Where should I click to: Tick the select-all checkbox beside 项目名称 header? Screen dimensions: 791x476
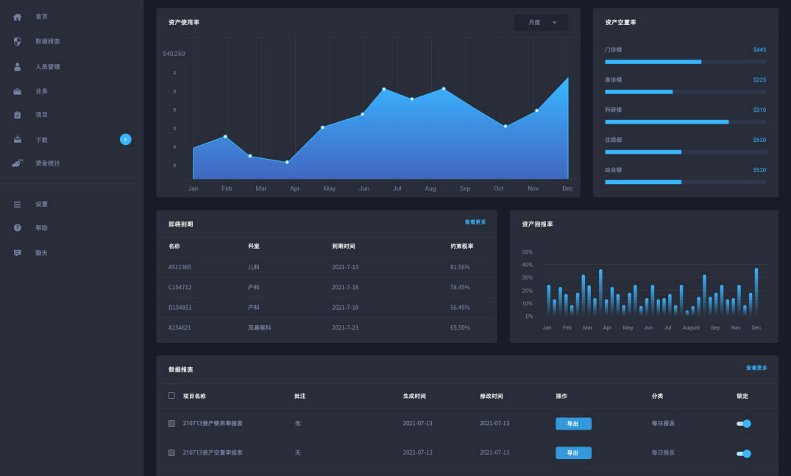point(171,395)
